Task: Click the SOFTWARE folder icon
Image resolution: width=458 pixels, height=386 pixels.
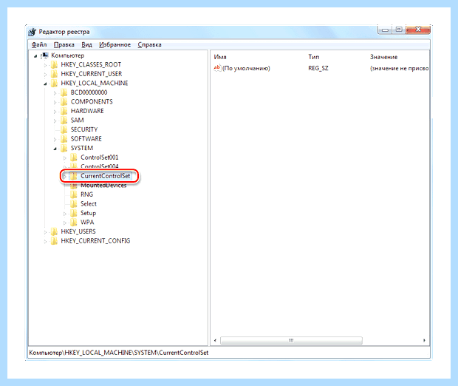Action: coord(64,139)
